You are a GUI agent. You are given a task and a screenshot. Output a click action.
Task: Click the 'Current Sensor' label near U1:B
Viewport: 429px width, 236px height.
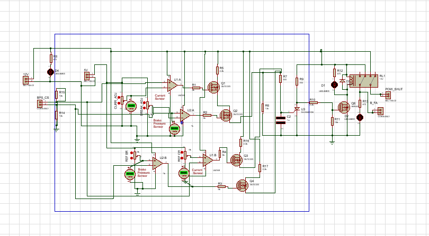click(198, 172)
